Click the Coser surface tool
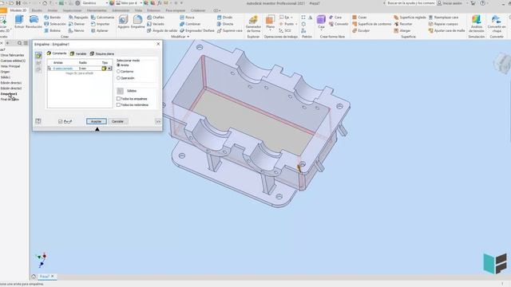Viewport: 511px width, 287px height. coord(359,18)
